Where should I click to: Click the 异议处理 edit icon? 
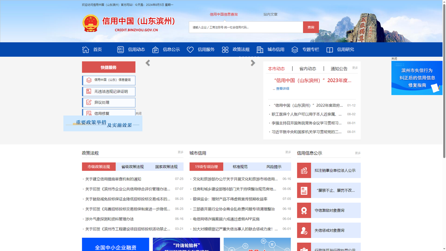pos(89,102)
